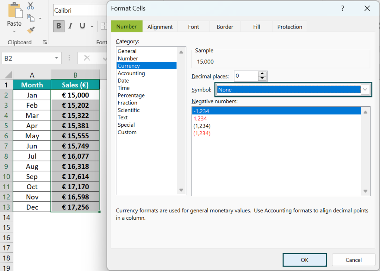This screenshot has width=380, height=271.
Task: Toggle Italic formatting
Action: coord(71,26)
